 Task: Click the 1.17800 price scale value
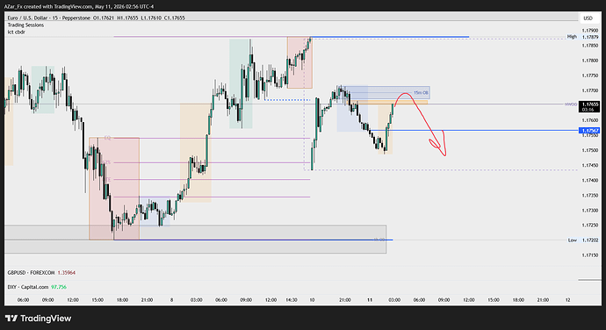click(x=590, y=61)
